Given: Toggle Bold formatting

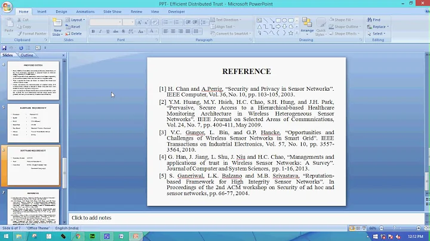Looking at the screenshot, I should coord(93,32).
